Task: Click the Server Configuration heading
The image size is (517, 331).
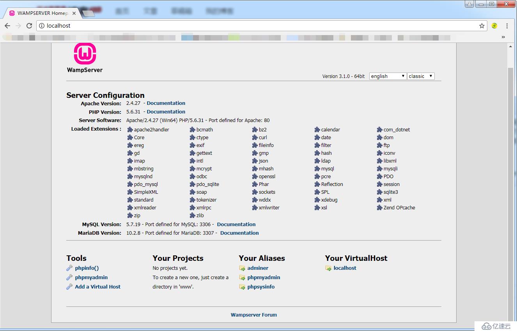Action: click(x=105, y=95)
